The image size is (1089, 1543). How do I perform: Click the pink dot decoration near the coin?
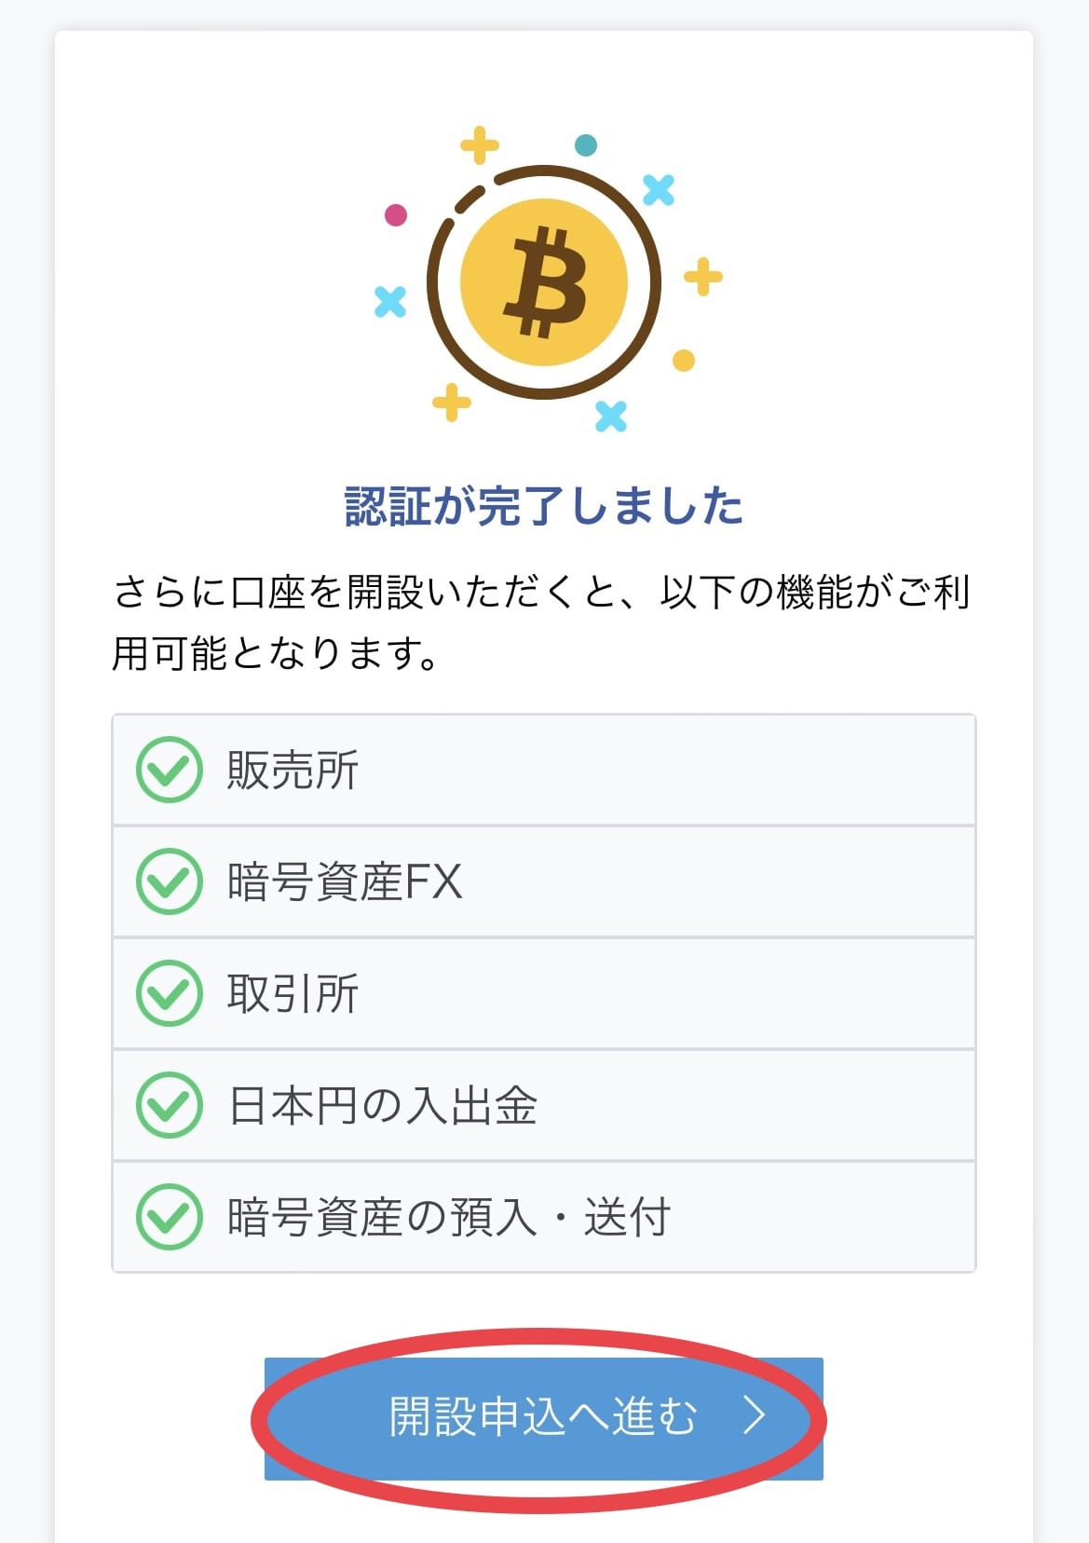[x=396, y=215]
